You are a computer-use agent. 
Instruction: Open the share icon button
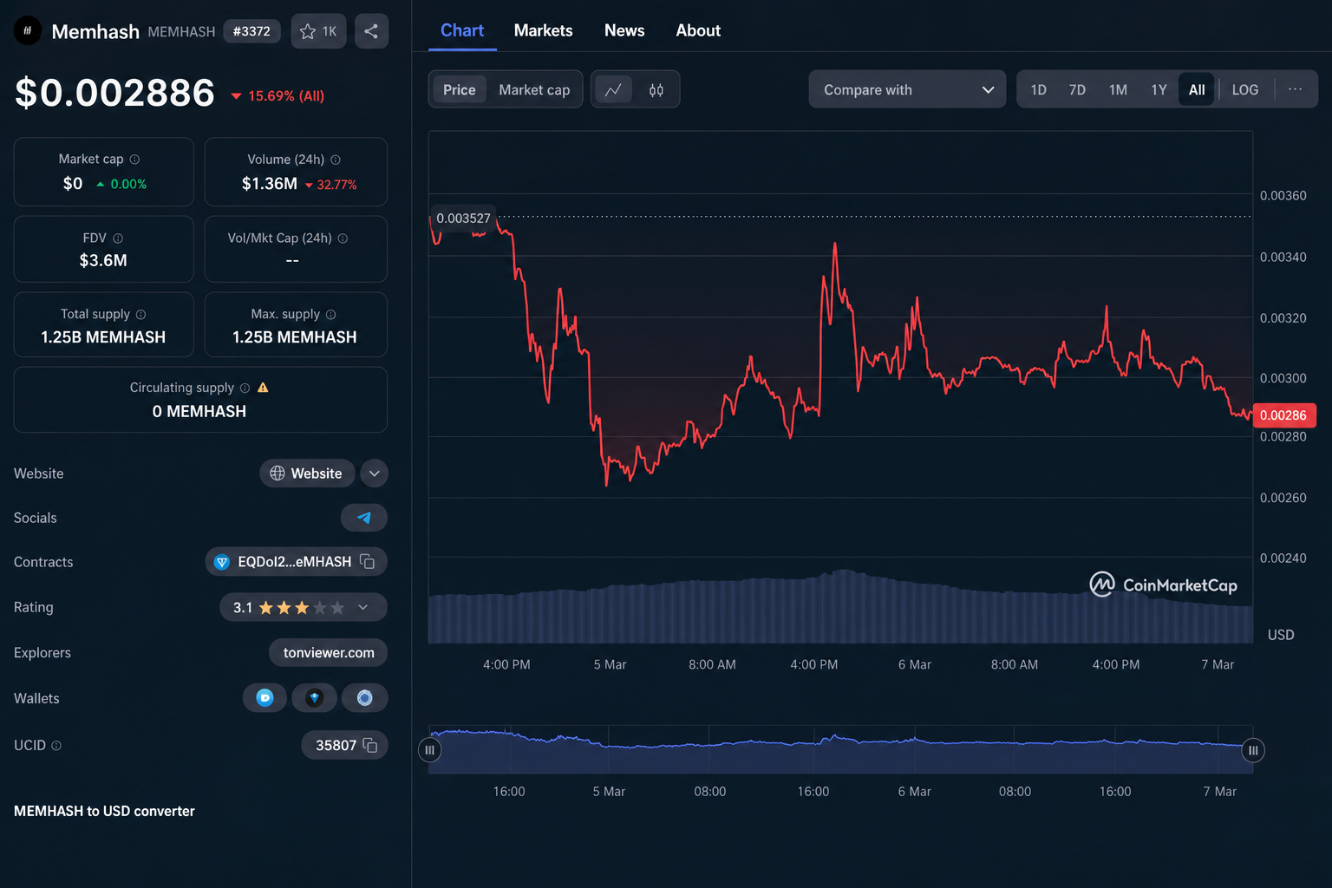(371, 31)
